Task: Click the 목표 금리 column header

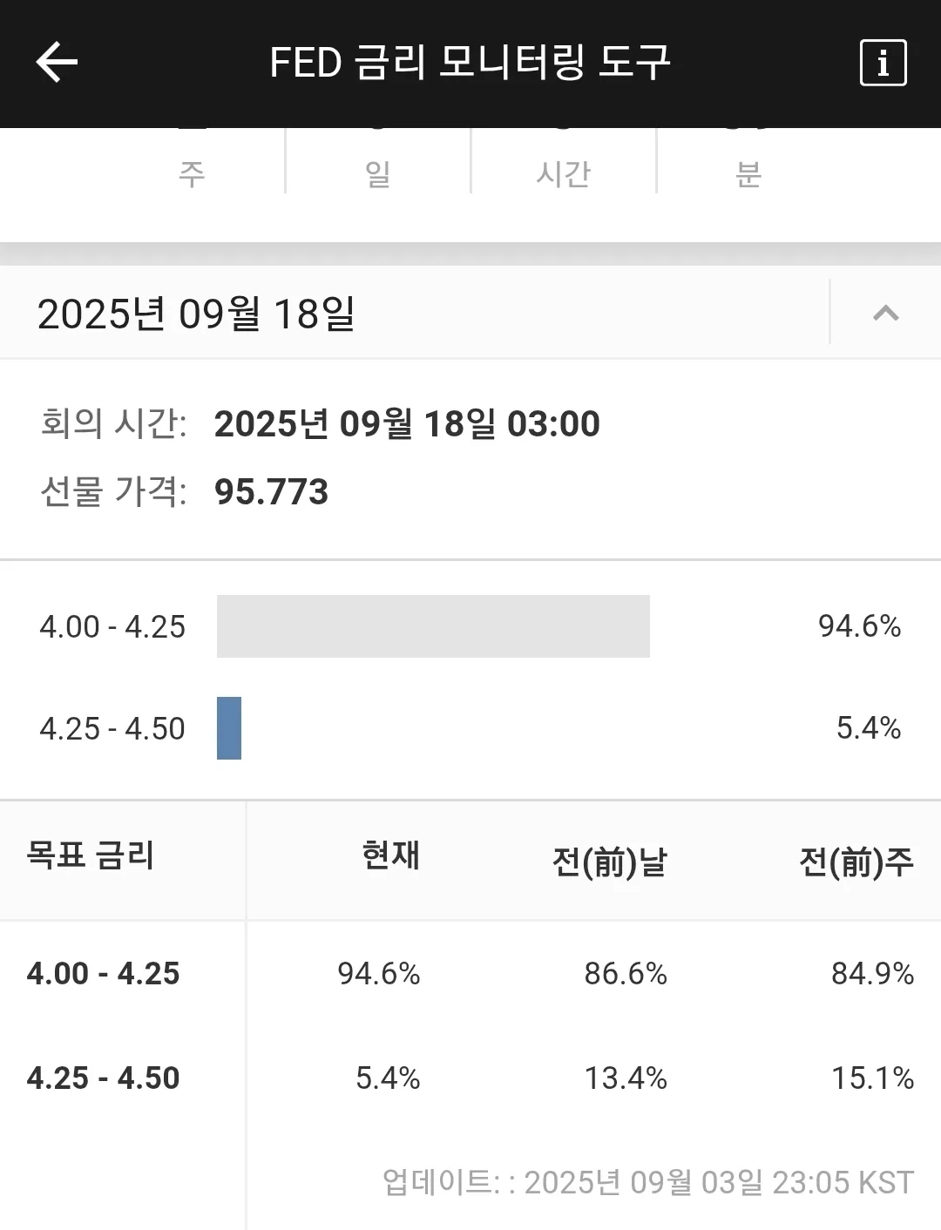Action: (91, 855)
